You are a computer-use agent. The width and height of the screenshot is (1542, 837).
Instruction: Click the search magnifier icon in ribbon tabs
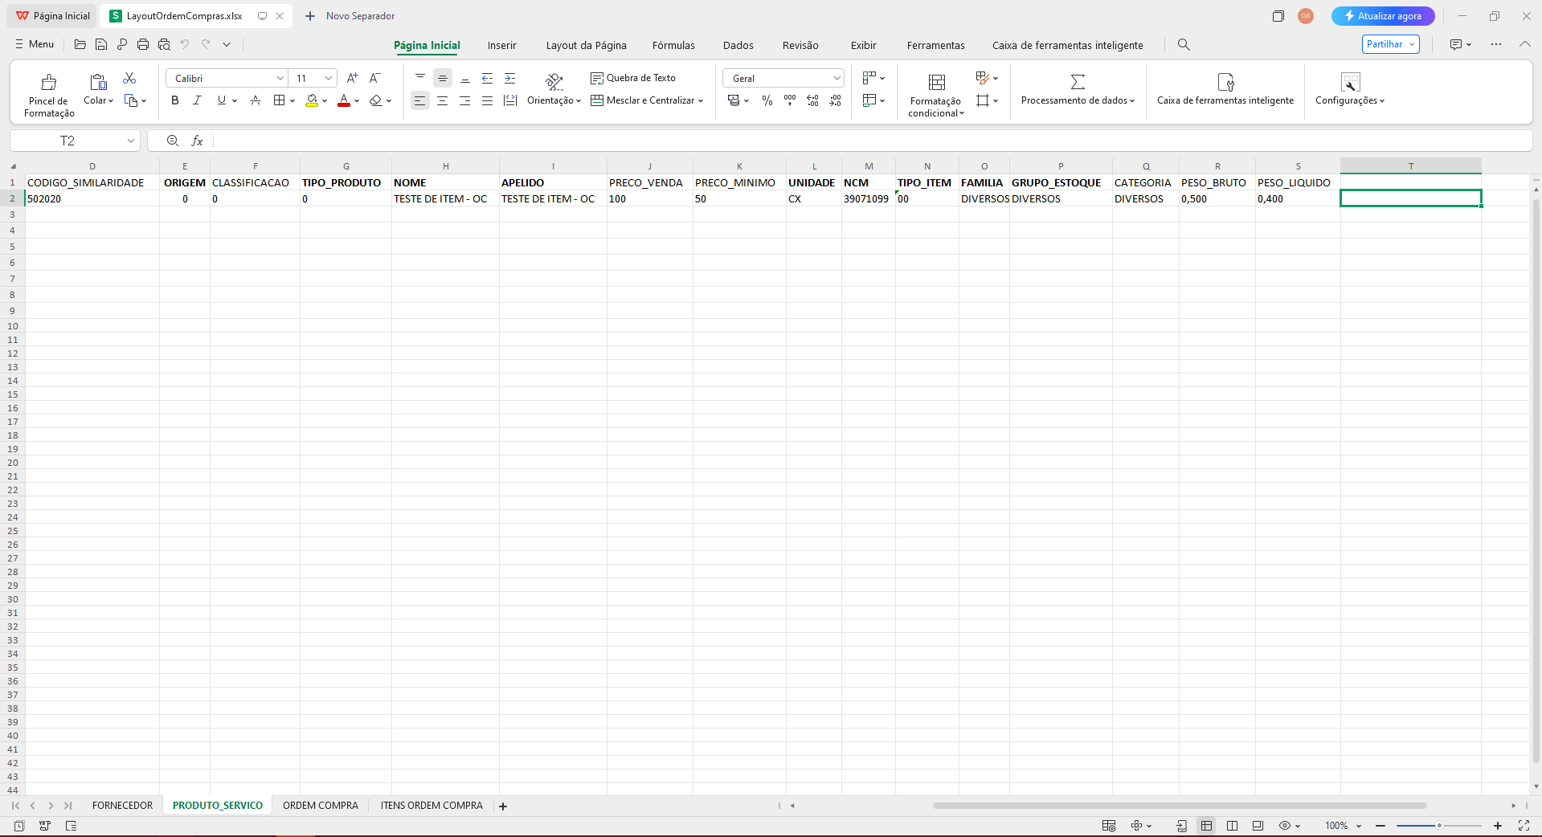pos(1184,45)
